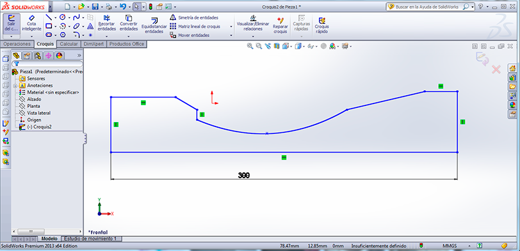Click the Zoom to fit icon
This screenshot has width=520, height=251.
[x=250, y=46]
